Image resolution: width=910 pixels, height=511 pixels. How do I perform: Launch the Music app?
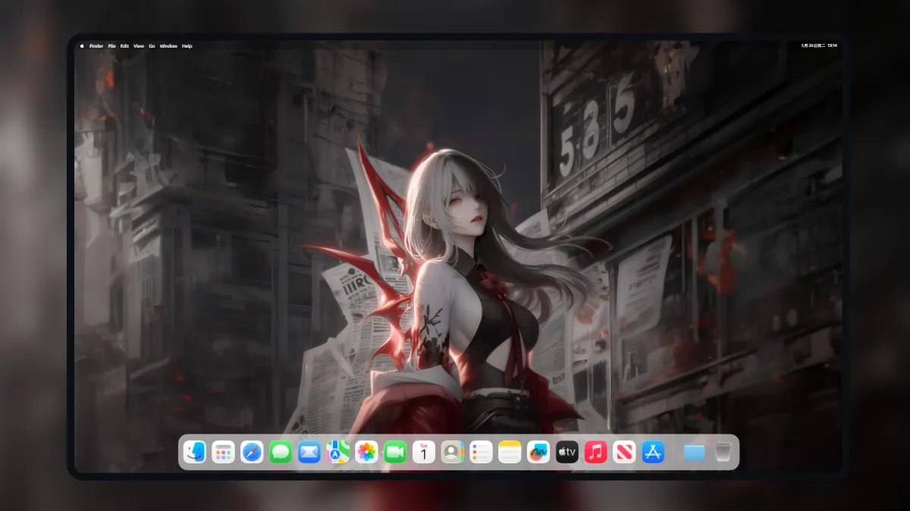coord(595,452)
